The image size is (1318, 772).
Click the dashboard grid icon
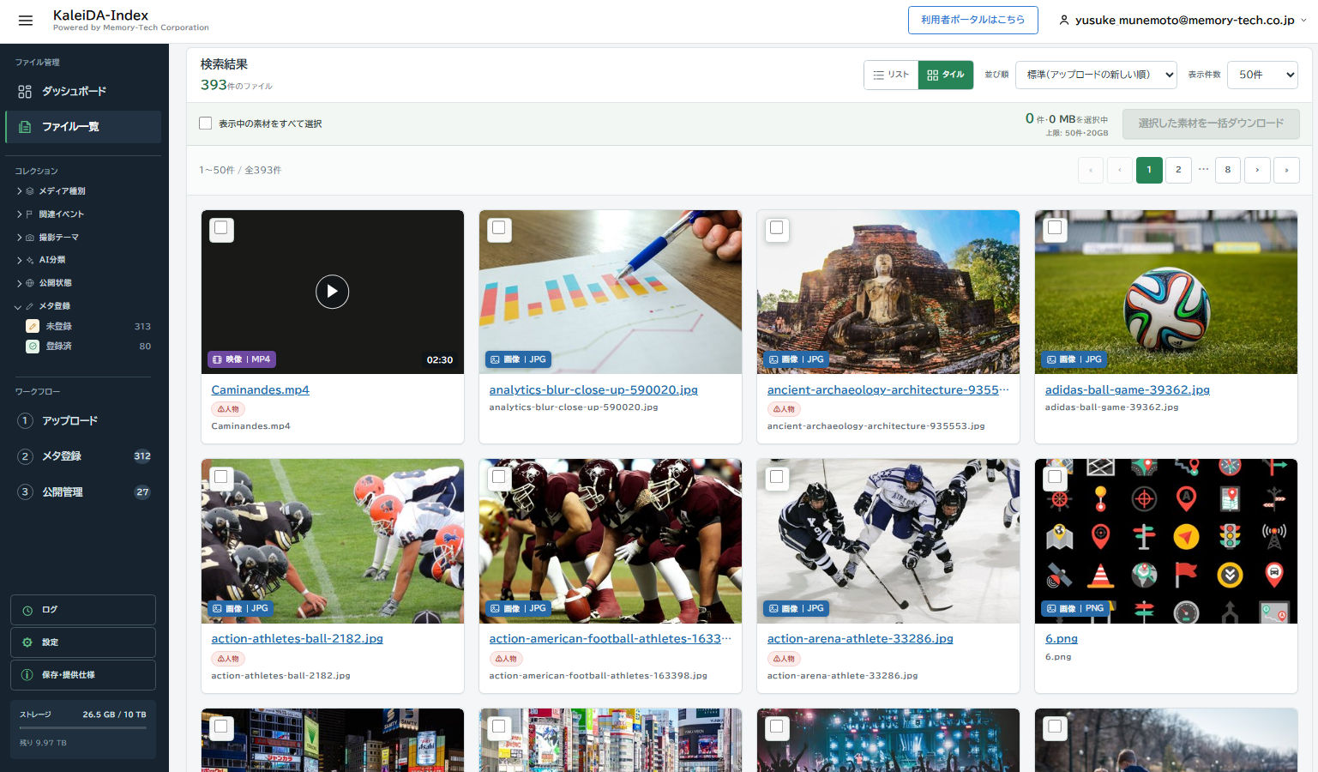point(25,91)
